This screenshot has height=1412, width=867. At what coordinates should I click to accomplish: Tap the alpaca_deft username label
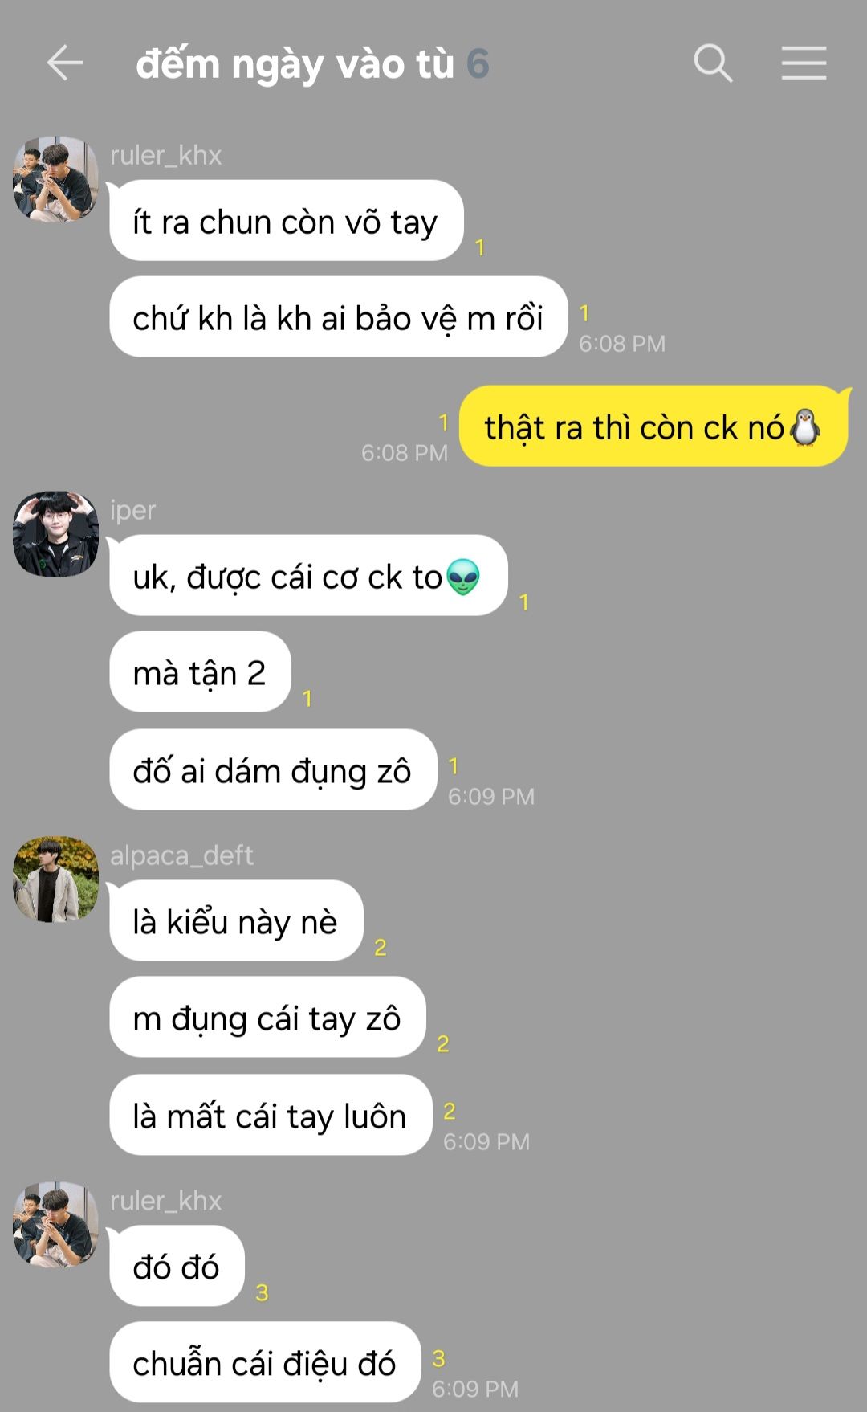[x=181, y=855]
